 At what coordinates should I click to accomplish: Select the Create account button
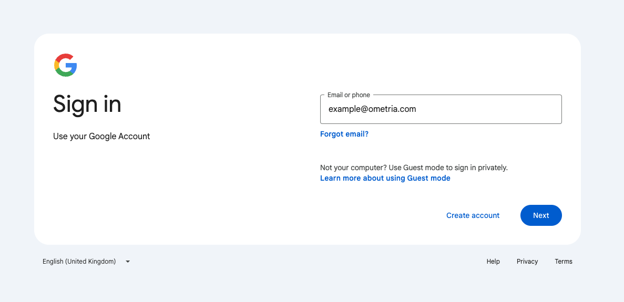tap(473, 215)
